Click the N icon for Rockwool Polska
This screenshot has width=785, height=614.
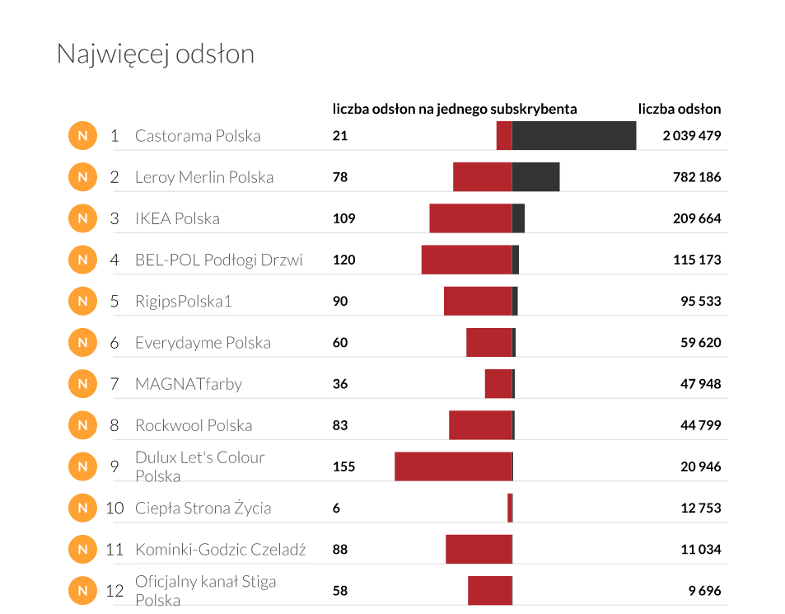(82, 425)
